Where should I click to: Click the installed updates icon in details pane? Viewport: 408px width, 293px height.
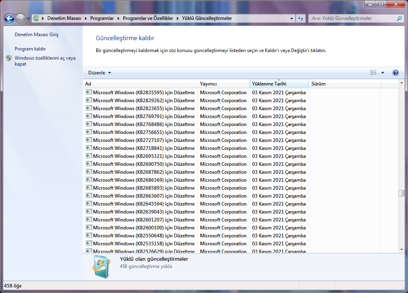[101, 267]
